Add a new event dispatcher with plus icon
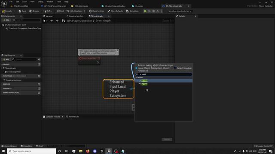This screenshot has height=154, width=275. (x=39, y=93)
